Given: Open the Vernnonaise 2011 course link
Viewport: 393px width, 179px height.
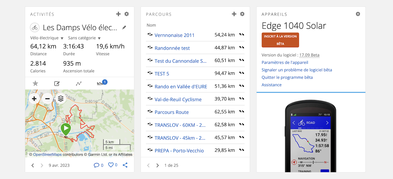Looking at the screenshot, I should (x=174, y=35).
